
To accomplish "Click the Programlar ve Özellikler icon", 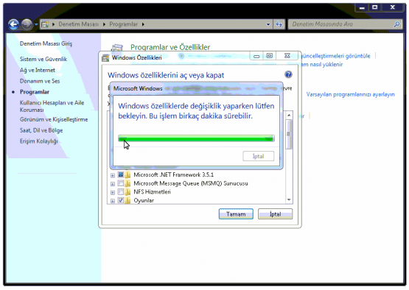I will pos(117,48).
